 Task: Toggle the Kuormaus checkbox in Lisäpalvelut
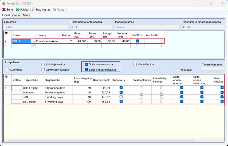tap(7, 70)
